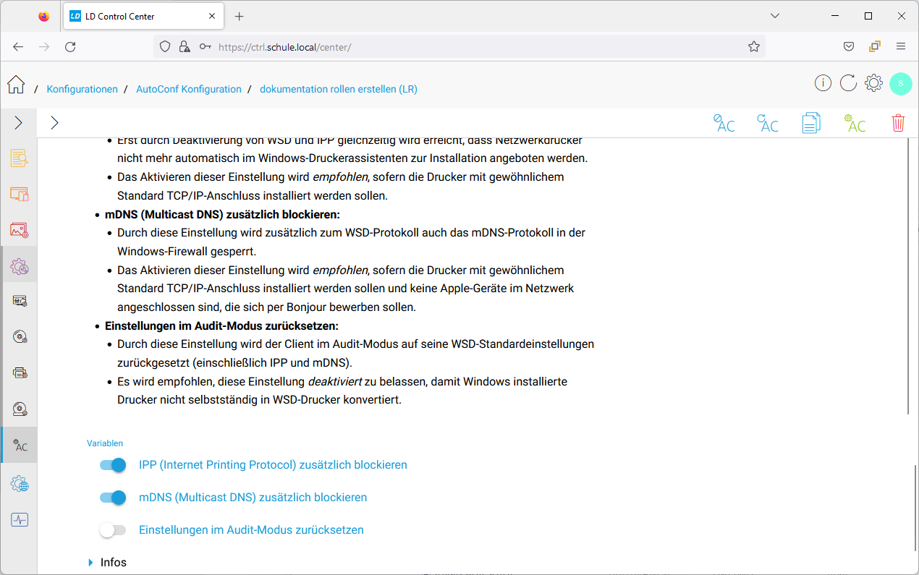Delete the configuration with the red trash icon
The image size is (919, 575).
(898, 123)
